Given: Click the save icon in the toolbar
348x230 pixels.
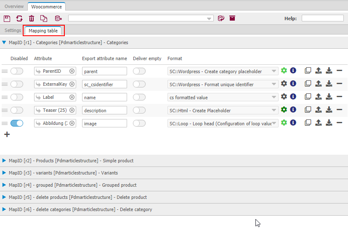Looking at the screenshot, I should [7, 19].
